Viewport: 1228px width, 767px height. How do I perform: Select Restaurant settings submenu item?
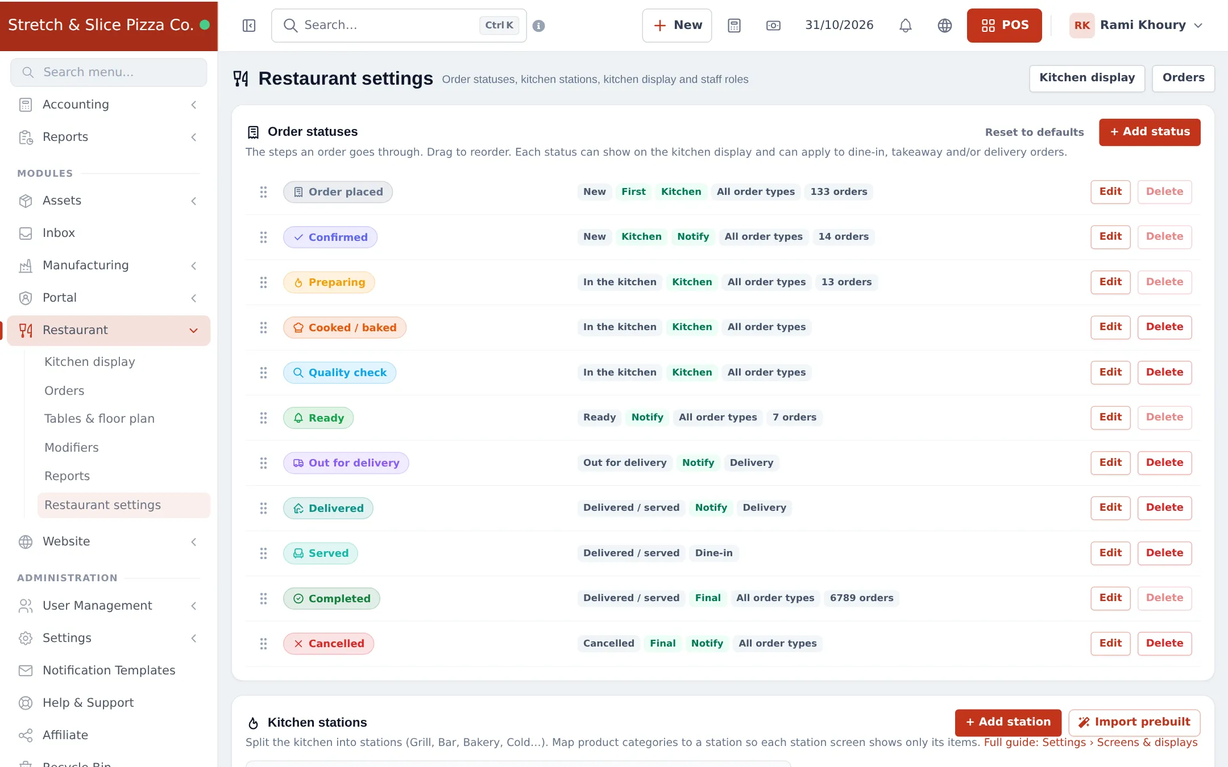[x=124, y=505]
